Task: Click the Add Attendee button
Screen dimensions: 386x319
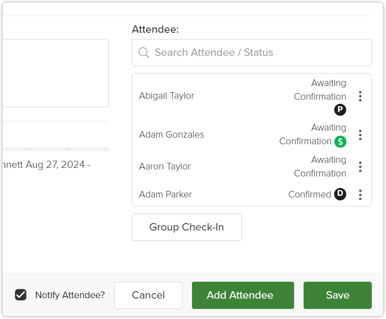Action: point(243,295)
